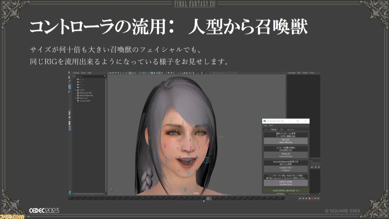Toggle the Film Gate display

pyautogui.click(x=133, y=73)
